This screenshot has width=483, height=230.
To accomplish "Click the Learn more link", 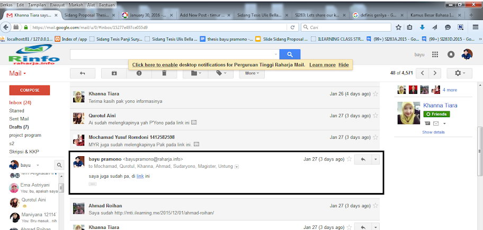I will click(323, 65).
